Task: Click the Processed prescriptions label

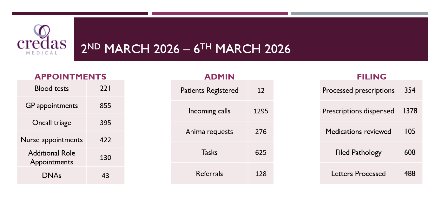Action: tap(358, 90)
